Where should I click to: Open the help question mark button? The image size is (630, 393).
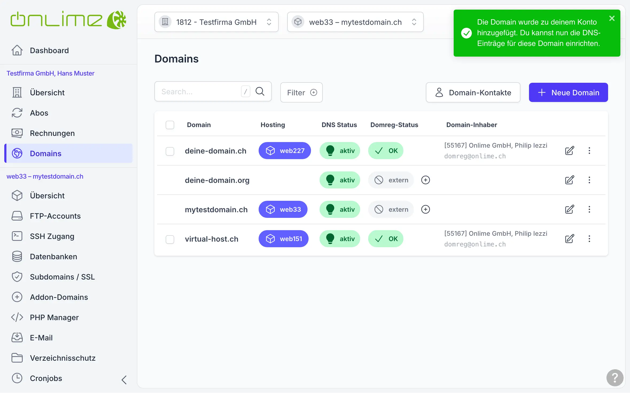pyautogui.click(x=615, y=378)
